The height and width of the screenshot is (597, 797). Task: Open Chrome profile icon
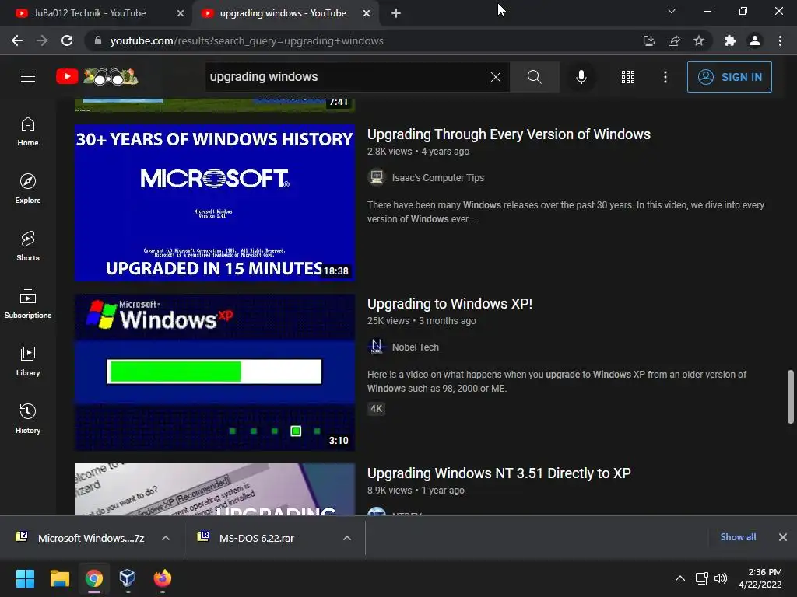tap(755, 40)
